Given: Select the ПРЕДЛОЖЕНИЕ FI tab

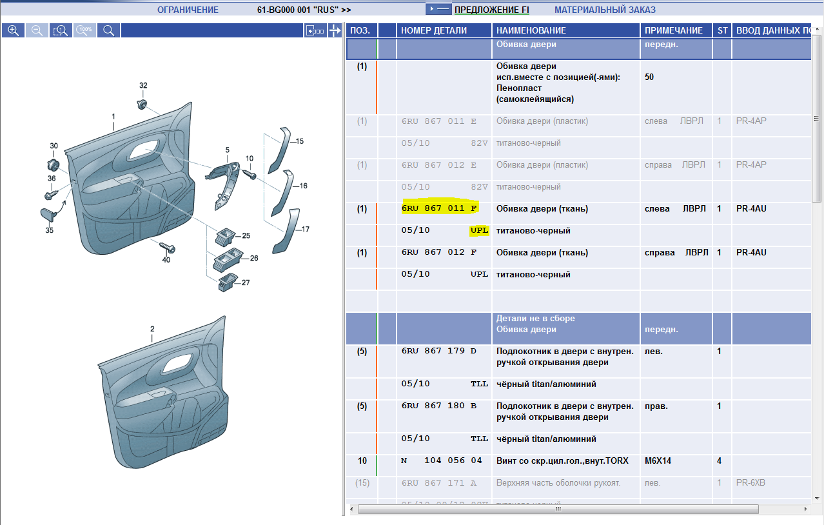Looking at the screenshot, I should tap(491, 10).
